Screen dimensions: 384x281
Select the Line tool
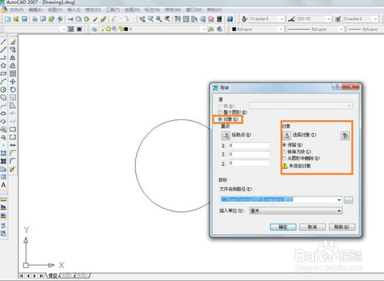pos(3,42)
